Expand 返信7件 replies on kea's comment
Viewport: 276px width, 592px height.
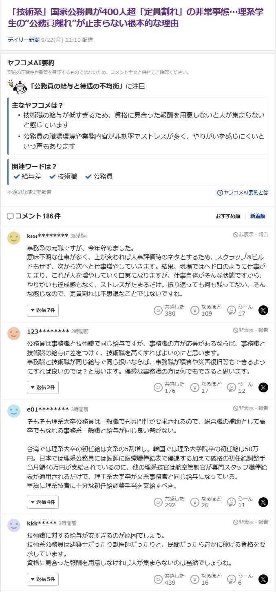[43, 310]
